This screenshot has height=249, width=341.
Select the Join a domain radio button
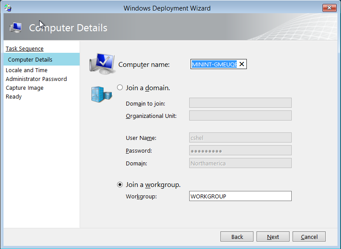click(x=120, y=88)
